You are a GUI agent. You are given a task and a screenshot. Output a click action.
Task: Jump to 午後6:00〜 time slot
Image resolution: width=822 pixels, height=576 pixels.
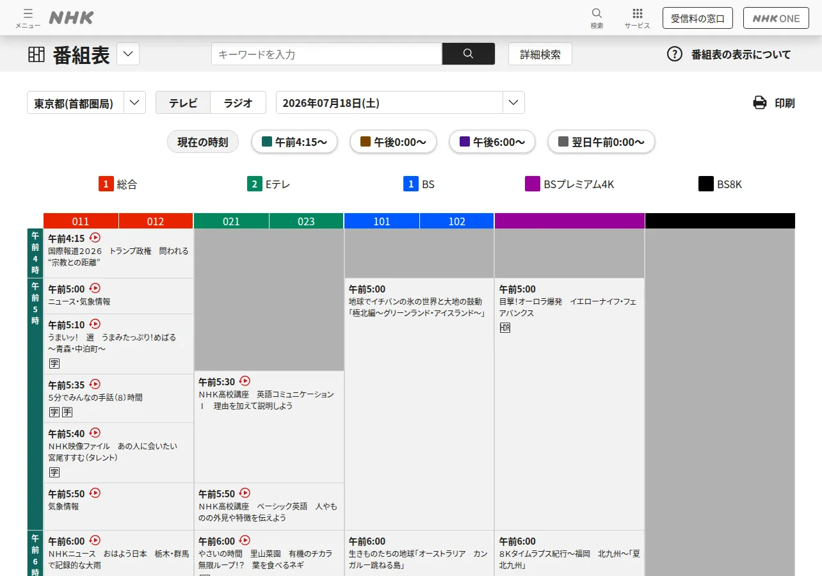492,142
